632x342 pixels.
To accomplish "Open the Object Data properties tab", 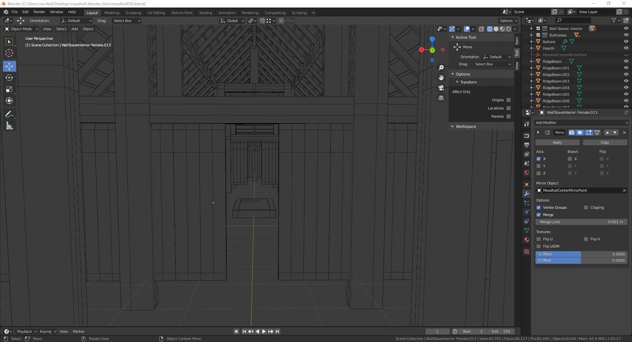I will pyautogui.click(x=526, y=230).
